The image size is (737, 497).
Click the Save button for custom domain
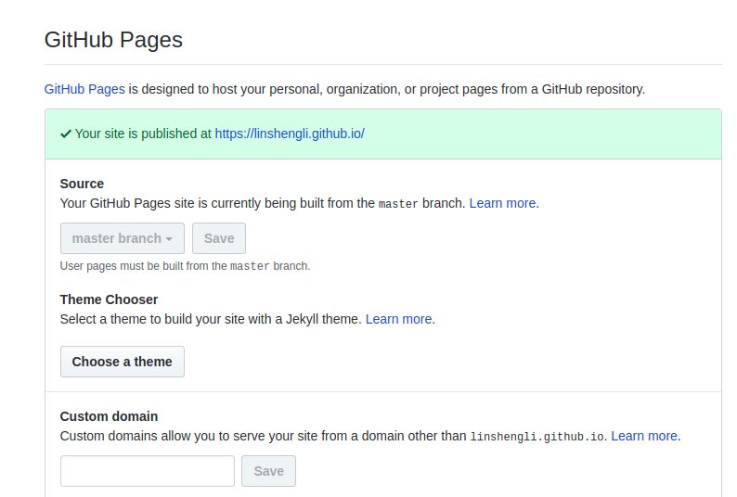(269, 471)
